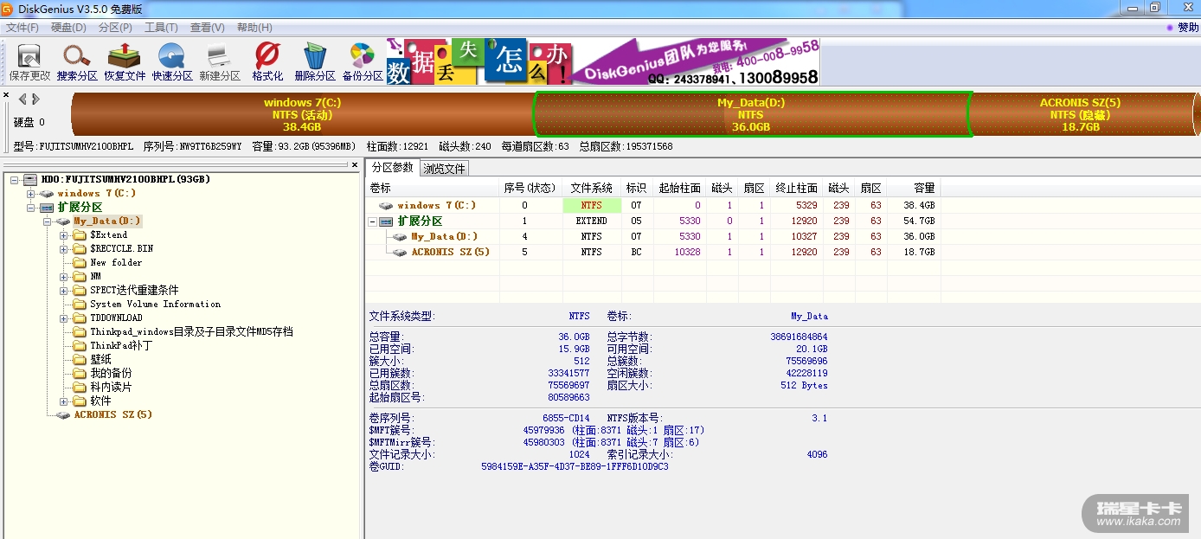Expand the TDDOWNLOAD folder node

pyautogui.click(x=64, y=318)
